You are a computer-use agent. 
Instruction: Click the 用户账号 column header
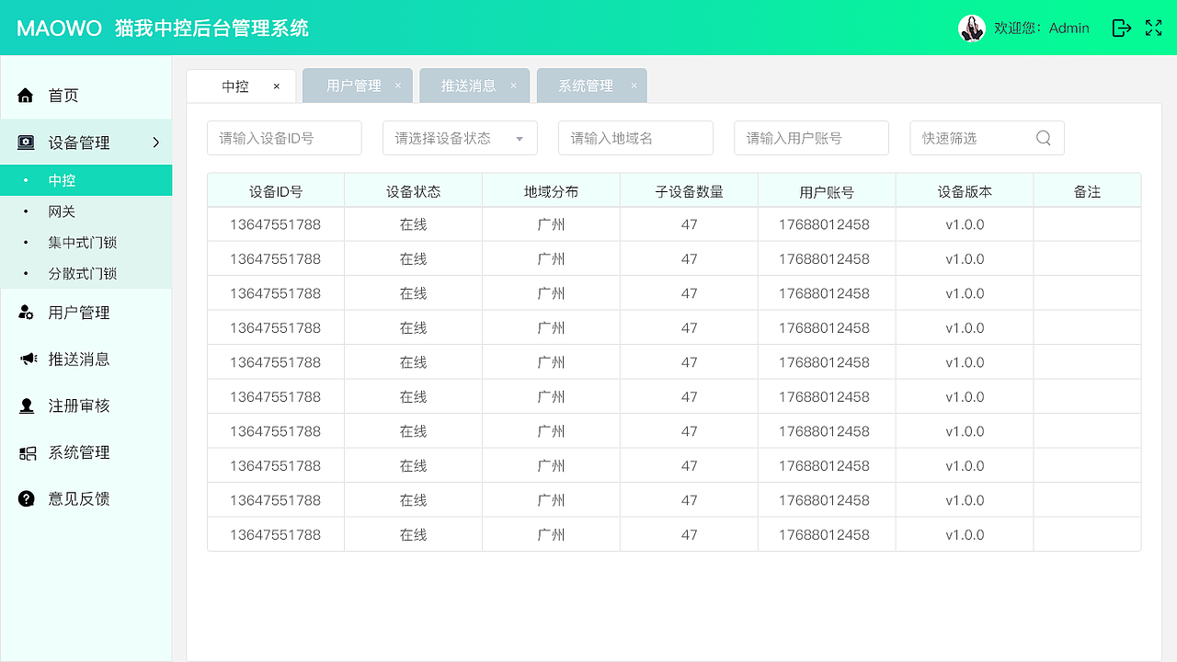click(x=827, y=191)
